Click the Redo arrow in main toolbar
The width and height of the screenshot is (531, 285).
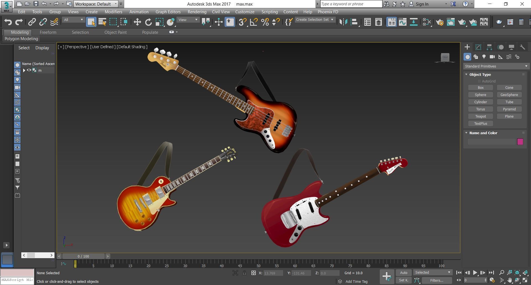click(x=19, y=22)
